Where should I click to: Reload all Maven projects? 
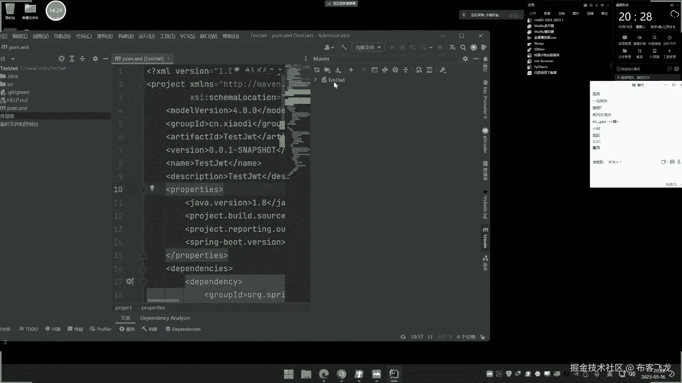(317, 70)
